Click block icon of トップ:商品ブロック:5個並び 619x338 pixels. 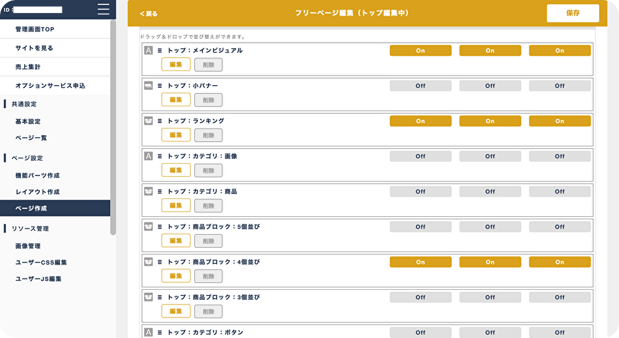pos(149,227)
